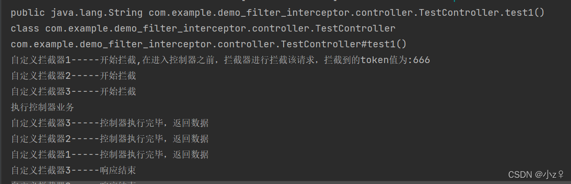Click the 'class' keyword in second line
Image resolution: width=571 pixels, height=184 pixels.
coord(25,28)
